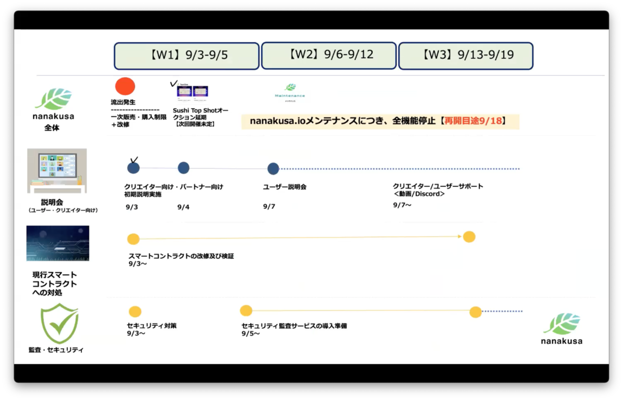
Task: Click the 【W3】9/13-9/19 week header box
Action: tap(466, 55)
